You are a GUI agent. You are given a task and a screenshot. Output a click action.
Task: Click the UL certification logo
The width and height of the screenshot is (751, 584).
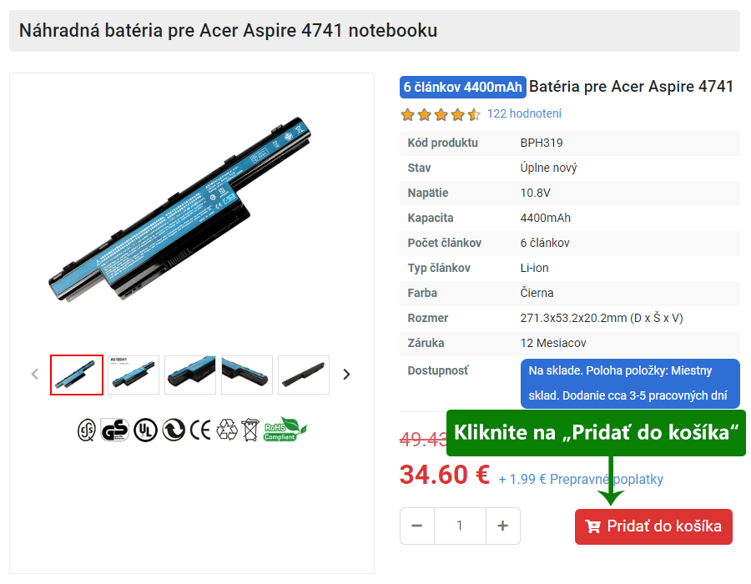pyautogui.click(x=145, y=430)
